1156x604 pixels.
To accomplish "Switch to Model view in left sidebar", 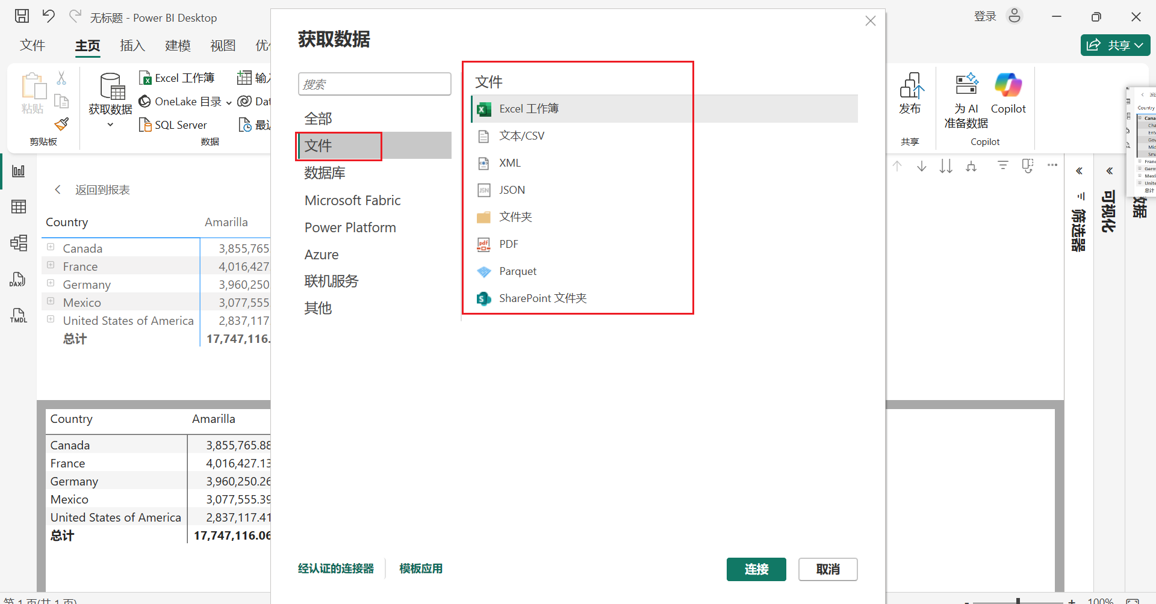I will point(19,243).
